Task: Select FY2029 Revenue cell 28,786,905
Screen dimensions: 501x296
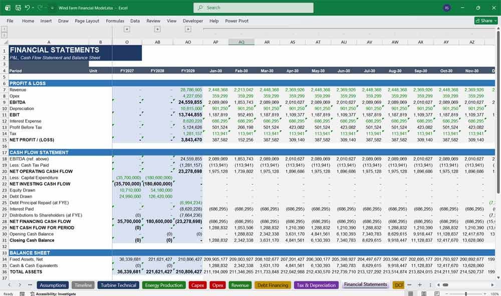Action: pos(188,90)
